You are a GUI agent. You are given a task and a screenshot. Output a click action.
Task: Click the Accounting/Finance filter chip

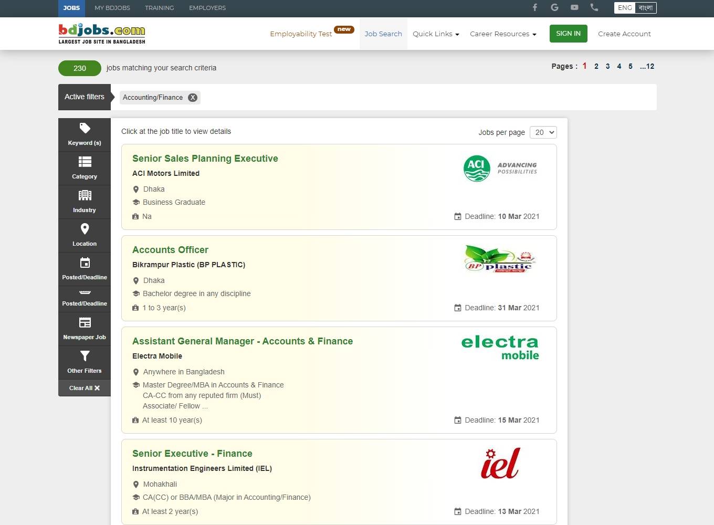[160, 97]
